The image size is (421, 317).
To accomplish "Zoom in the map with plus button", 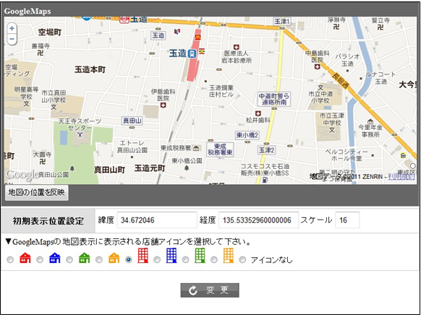I will (x=12, y=28).
